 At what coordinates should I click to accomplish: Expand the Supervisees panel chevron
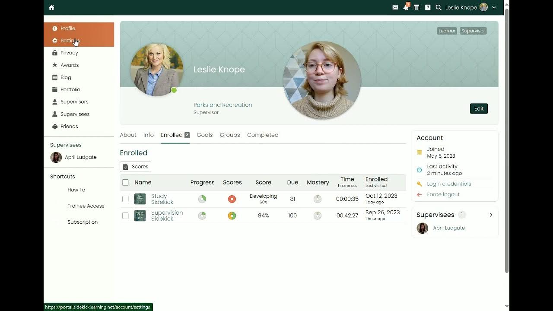(x=491, y=215)
